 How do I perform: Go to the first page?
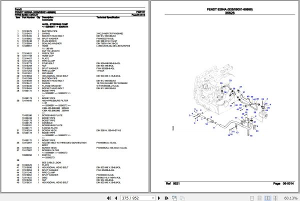[x=108, y=198]
